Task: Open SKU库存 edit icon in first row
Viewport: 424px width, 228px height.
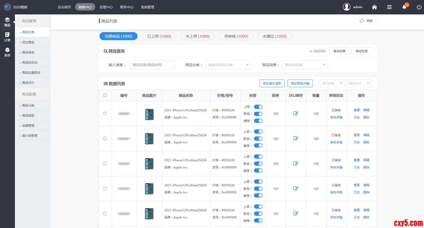Action: 296,114
